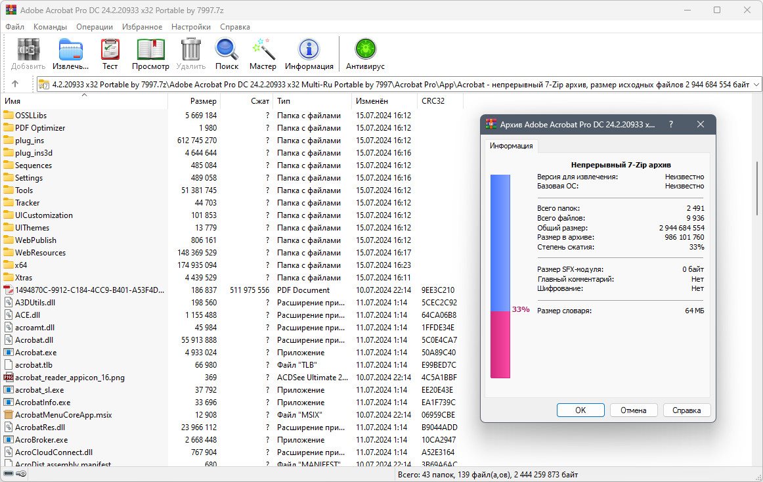Open the View (Просмотр) book icon
Screen dimensions: 763x482
click(x=150, y=53)
